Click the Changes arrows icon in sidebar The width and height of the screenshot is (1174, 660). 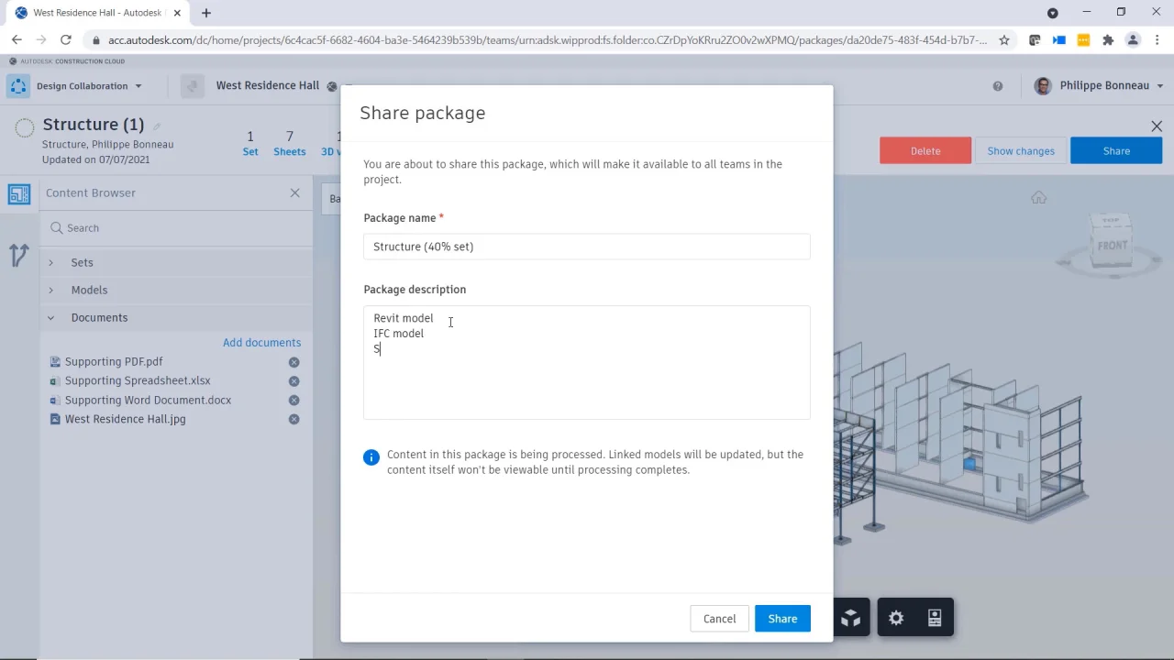[x=18, y=255]
